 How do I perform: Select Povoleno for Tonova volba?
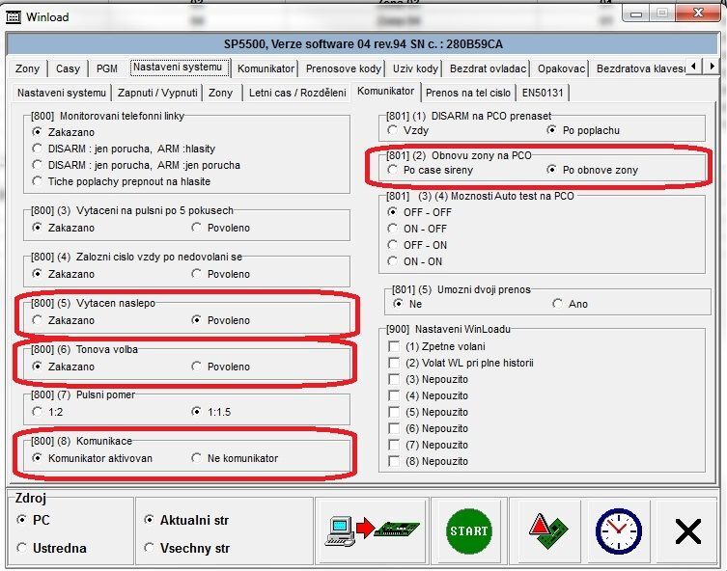[198, 367]
